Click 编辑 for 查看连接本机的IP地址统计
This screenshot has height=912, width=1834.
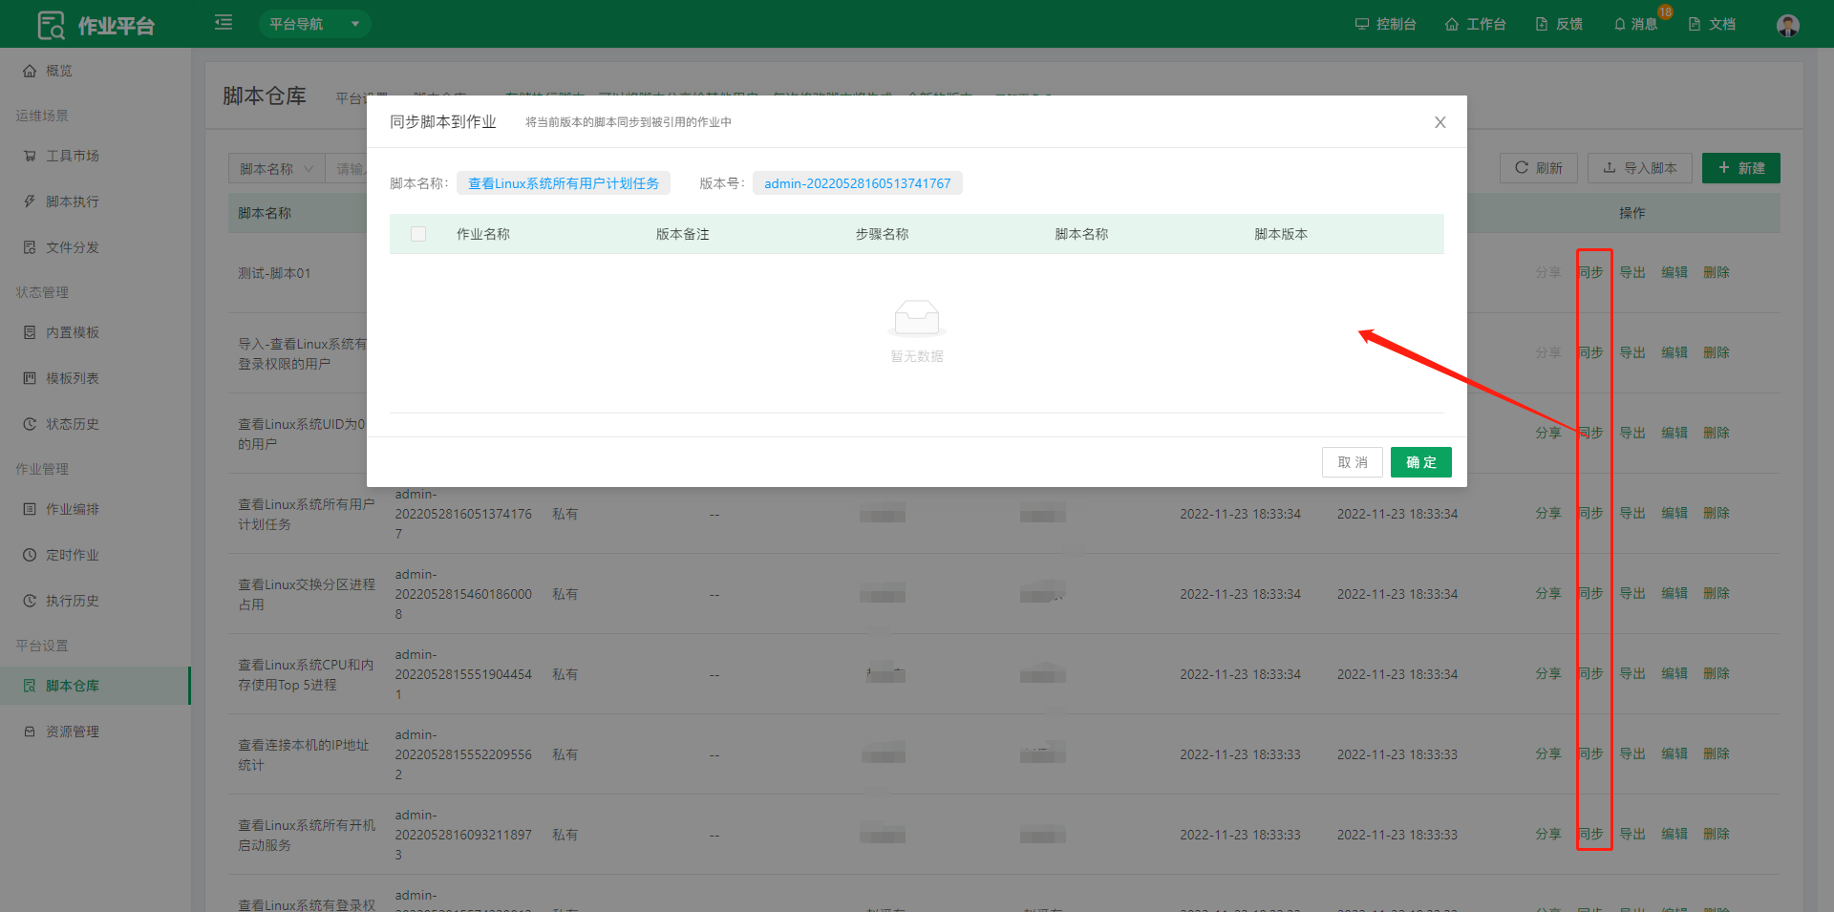1674,753
